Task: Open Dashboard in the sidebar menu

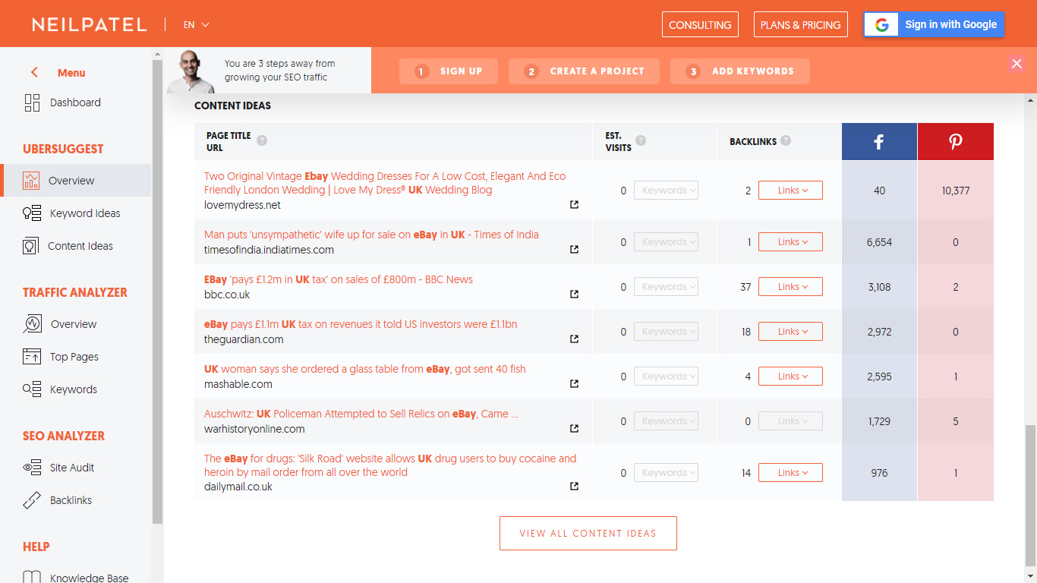Action: coord(75,102)
